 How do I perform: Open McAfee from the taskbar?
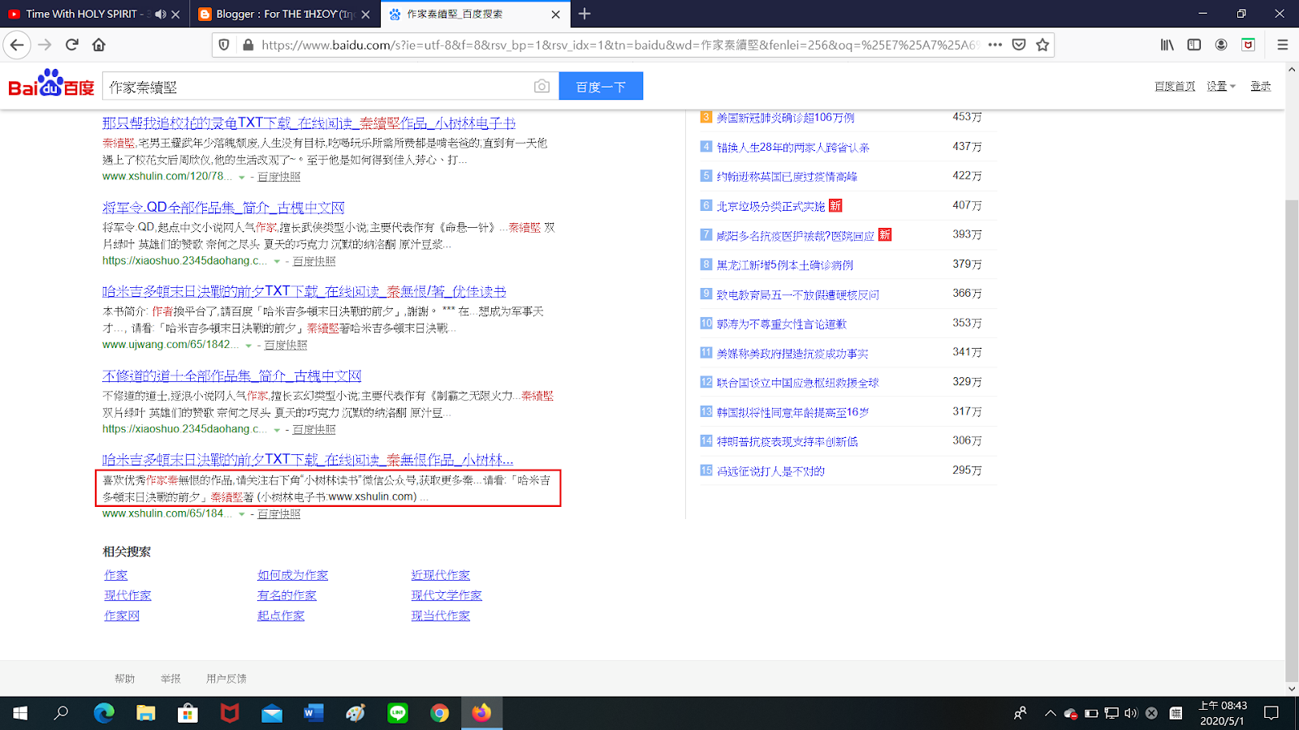tap(230, 713)
